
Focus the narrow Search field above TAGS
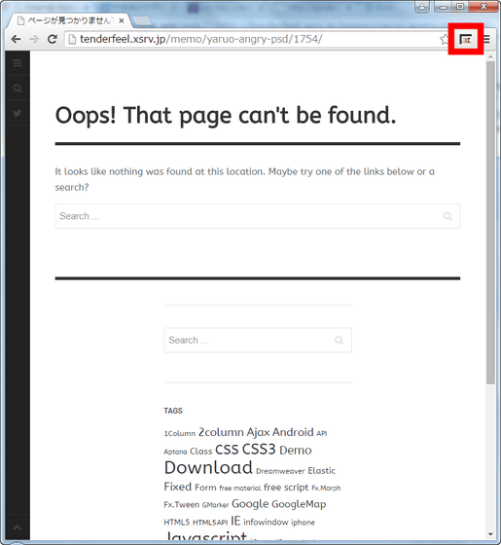pyautogui.click(x=258, y=340)
